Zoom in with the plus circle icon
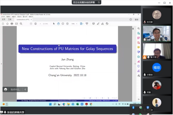 point(67,24)
